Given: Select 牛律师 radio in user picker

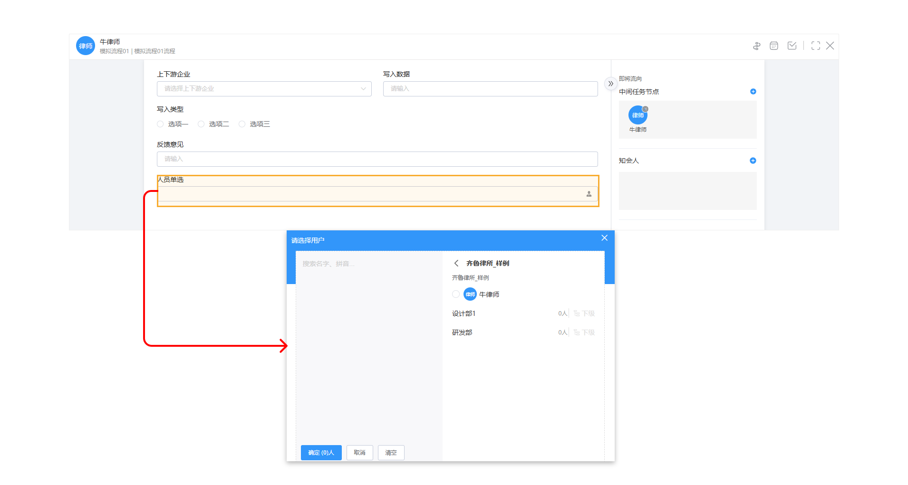Looking at the screenshot, I should [x=456, y=294].
